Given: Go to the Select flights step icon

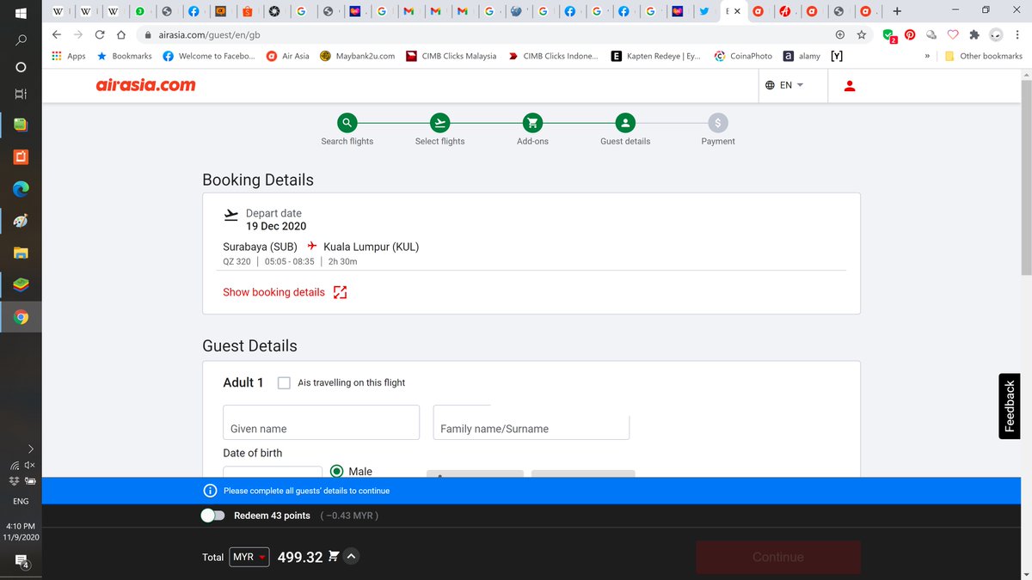Looking at the screenshot, I should (x=439, y=122).
